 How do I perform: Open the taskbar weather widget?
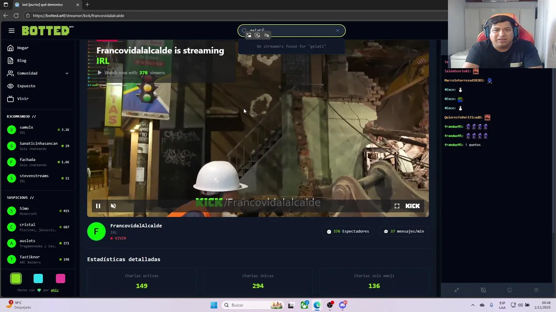(18, 305)
